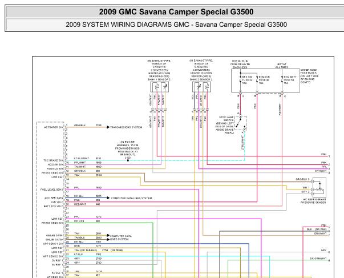The width and height of the screenshot is (344, 278).
Task: Click the "HO2S HI SIG" pin label
Action: point(55,165)
